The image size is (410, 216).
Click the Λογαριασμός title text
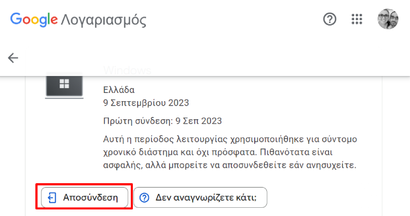(x=103, y=20)
